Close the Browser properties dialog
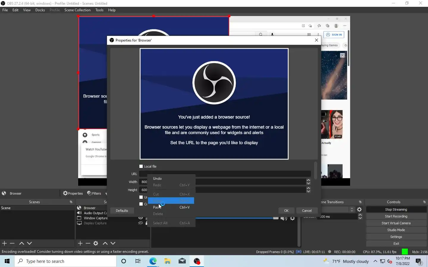The width and height of the screenshot is (428, 267). point(316,40)
